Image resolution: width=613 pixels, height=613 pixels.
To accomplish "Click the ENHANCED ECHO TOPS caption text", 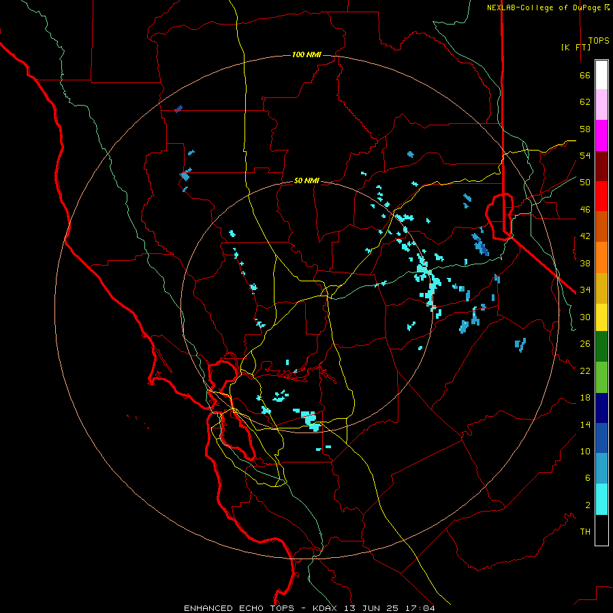I will pyautogui.click(x=239, y=608).
